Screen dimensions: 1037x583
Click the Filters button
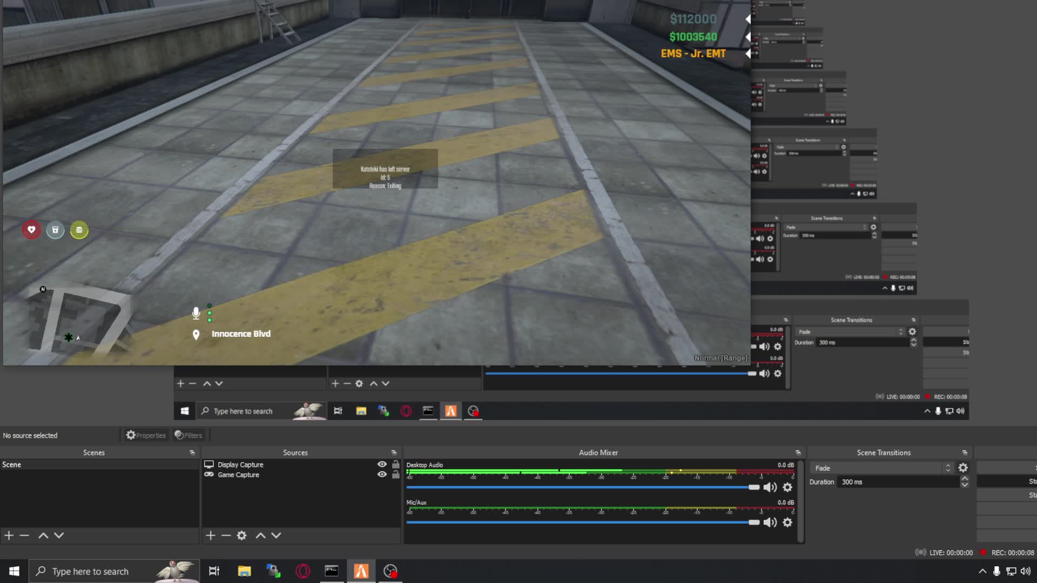coord(188,435)
